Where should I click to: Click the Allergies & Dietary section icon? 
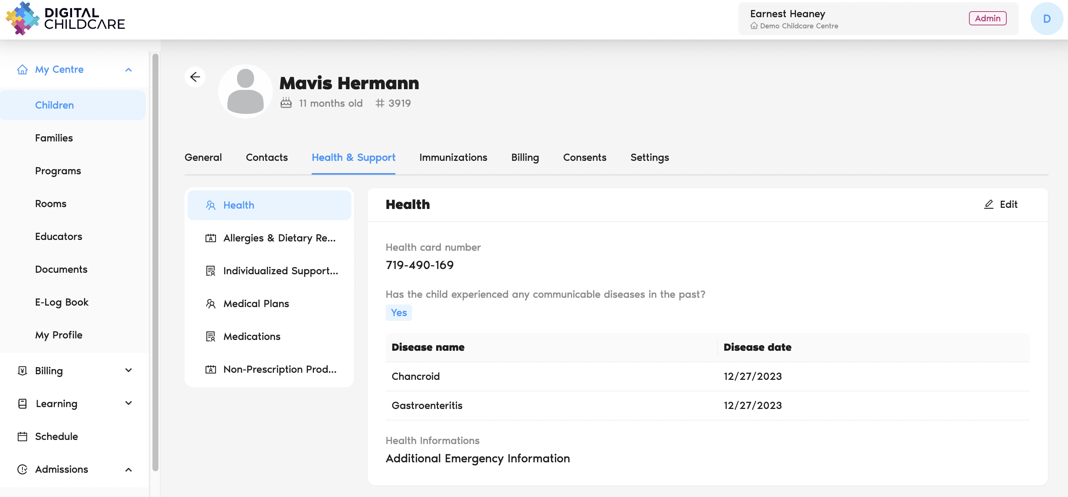[211, 238]
